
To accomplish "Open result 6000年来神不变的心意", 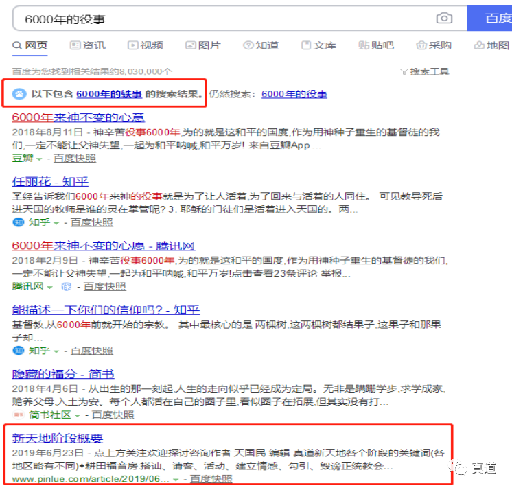I will [78, 117].
